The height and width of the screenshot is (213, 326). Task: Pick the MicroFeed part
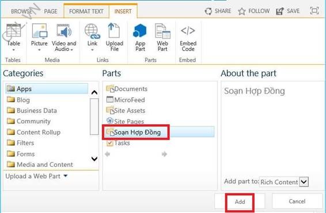click(x=126, y=100)
